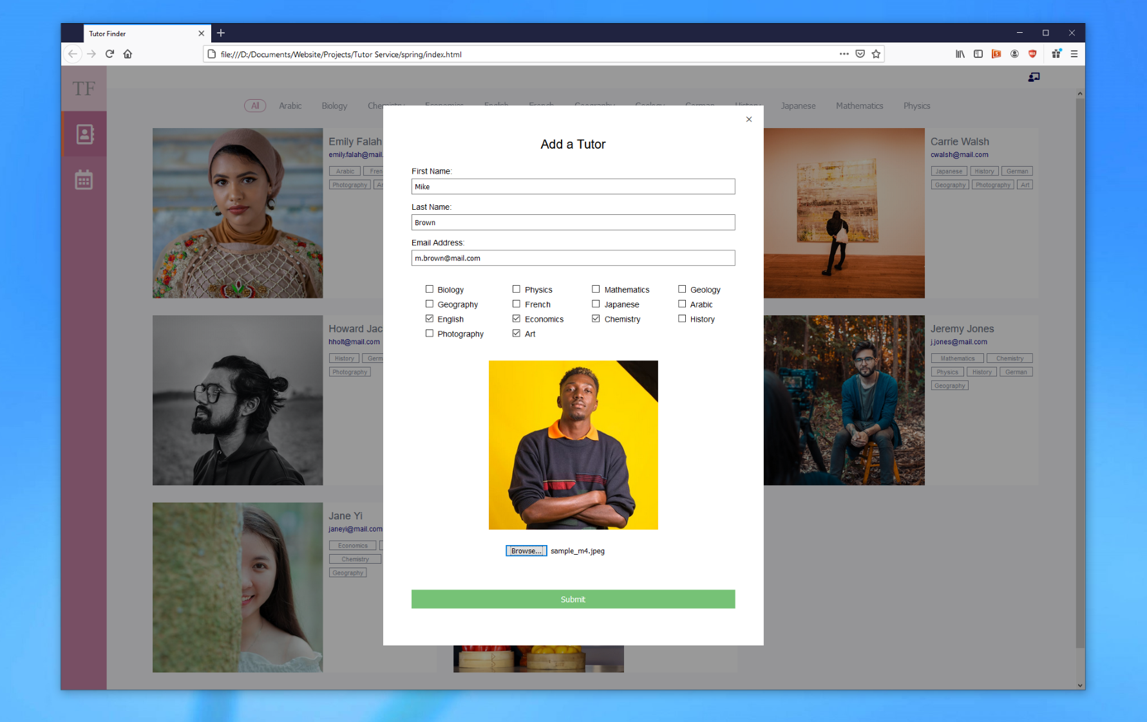Close the Add a Tutor dialog
This screenshot has height=722, width=1147.
click(749, 119)
